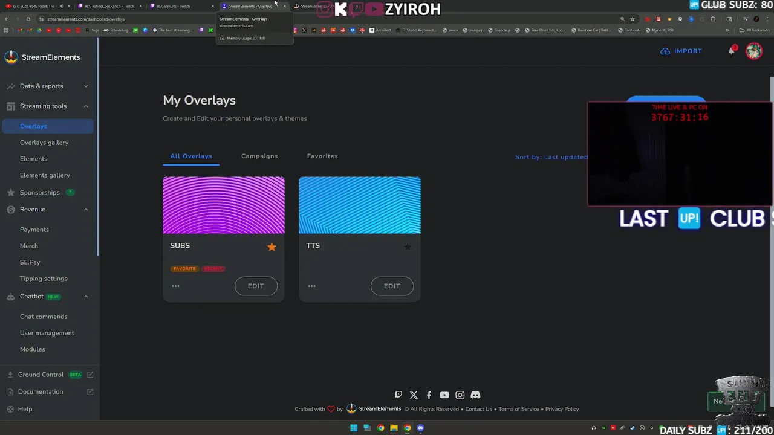Open the X social footer icon
Image resolution: width=774 pixels, height=435 pixels.
(414, 395)
